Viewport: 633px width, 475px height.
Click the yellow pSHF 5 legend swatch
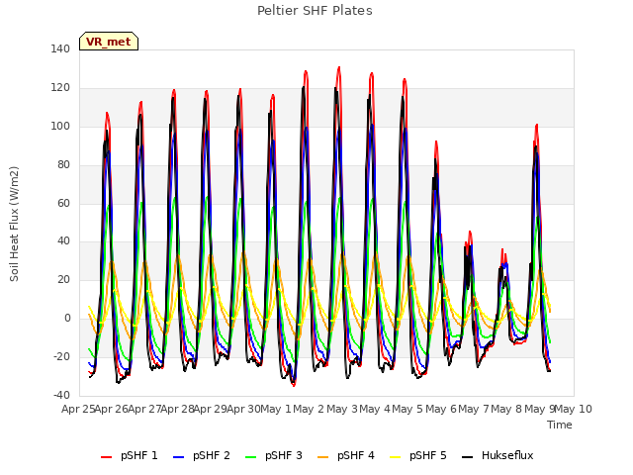coord(396,457)
